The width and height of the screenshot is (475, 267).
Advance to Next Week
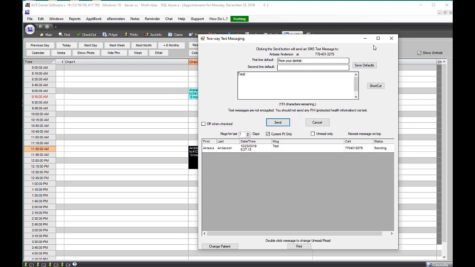(x=117, y=45)
